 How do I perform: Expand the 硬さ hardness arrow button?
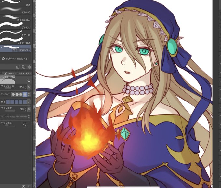(x=29, y=101)
